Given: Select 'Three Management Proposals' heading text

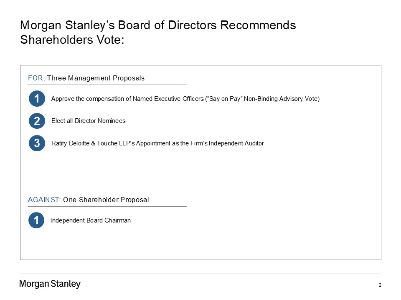Looking at the screenshot, I should tap(96, 78).
